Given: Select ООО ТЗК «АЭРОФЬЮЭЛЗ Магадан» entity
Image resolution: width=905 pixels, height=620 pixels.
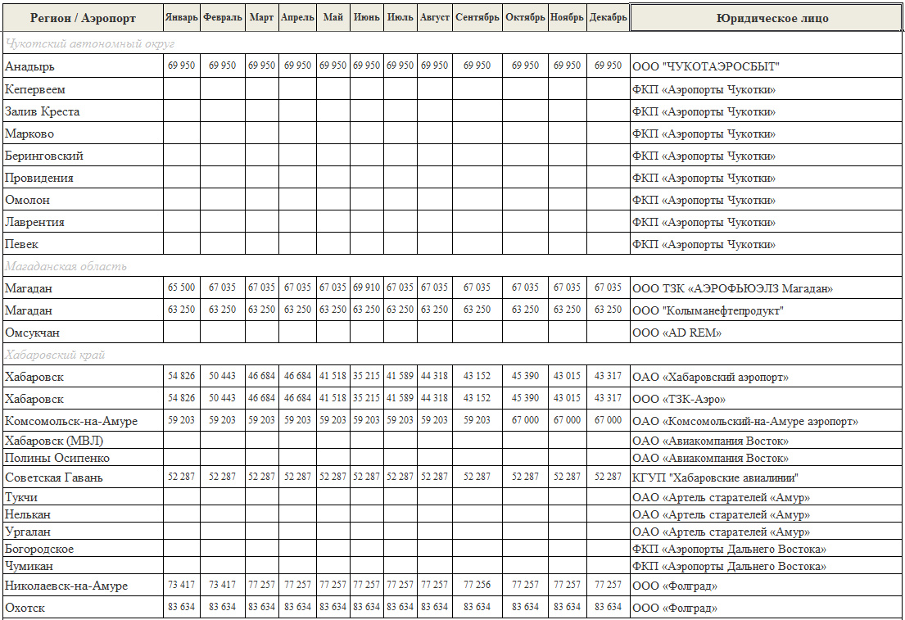Looking at the screenshot, I should [x=732, y=288].
